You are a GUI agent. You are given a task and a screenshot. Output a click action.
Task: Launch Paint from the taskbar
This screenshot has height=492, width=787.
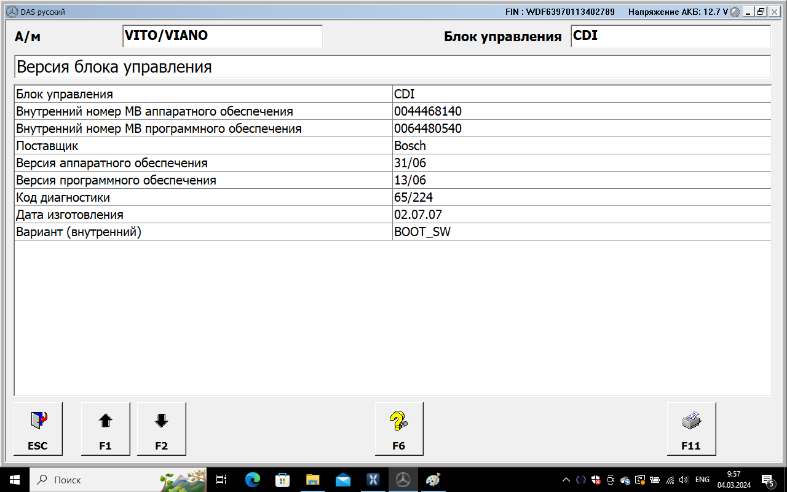[x=433, y=480]
